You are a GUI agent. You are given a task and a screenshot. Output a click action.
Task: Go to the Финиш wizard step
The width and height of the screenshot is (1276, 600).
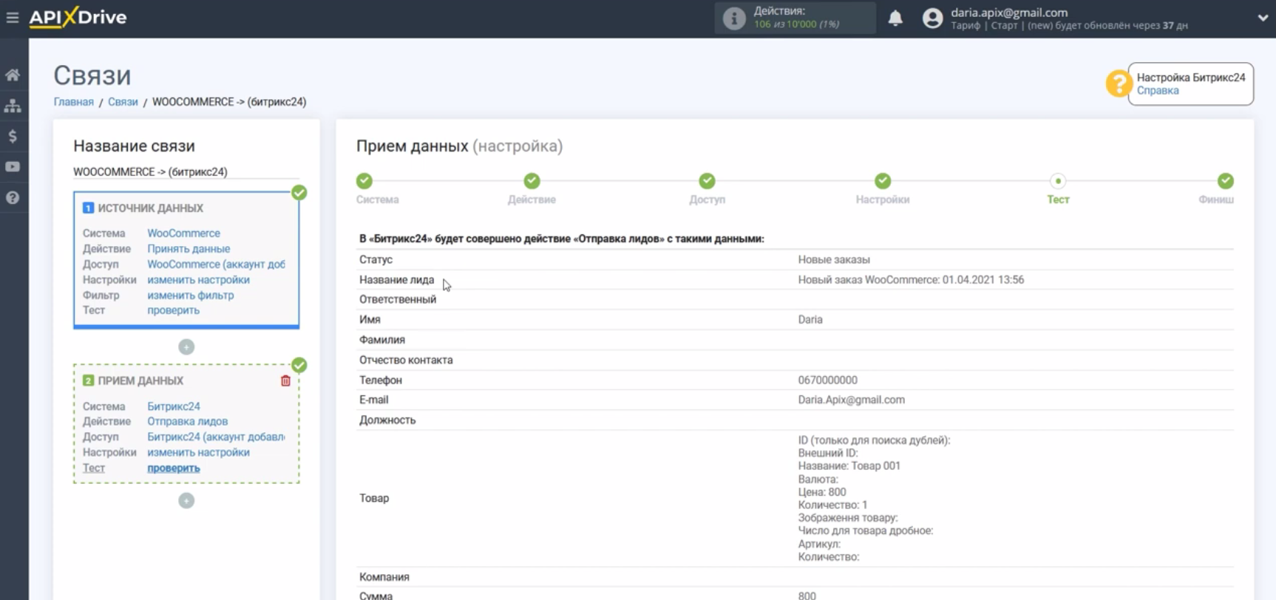tap(1226, 181)
